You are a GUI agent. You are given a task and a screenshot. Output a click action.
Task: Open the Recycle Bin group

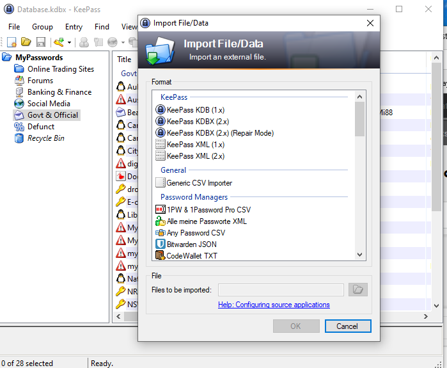[x=46, y=138]
